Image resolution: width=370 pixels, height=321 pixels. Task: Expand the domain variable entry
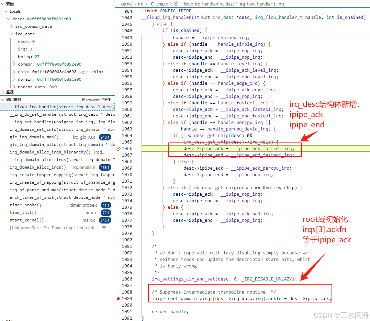tap(14, 79)
